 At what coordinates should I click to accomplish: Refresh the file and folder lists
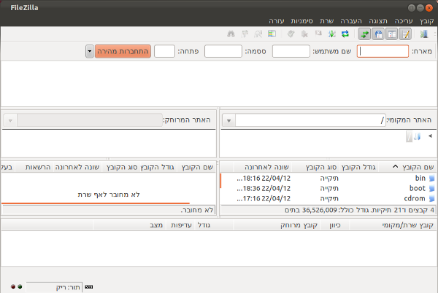(x=345, y=34)
